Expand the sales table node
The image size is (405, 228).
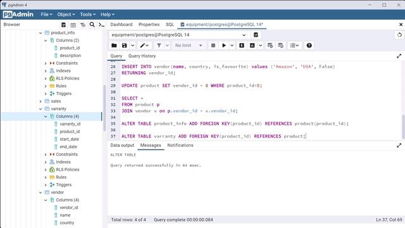tap(40, 101)
